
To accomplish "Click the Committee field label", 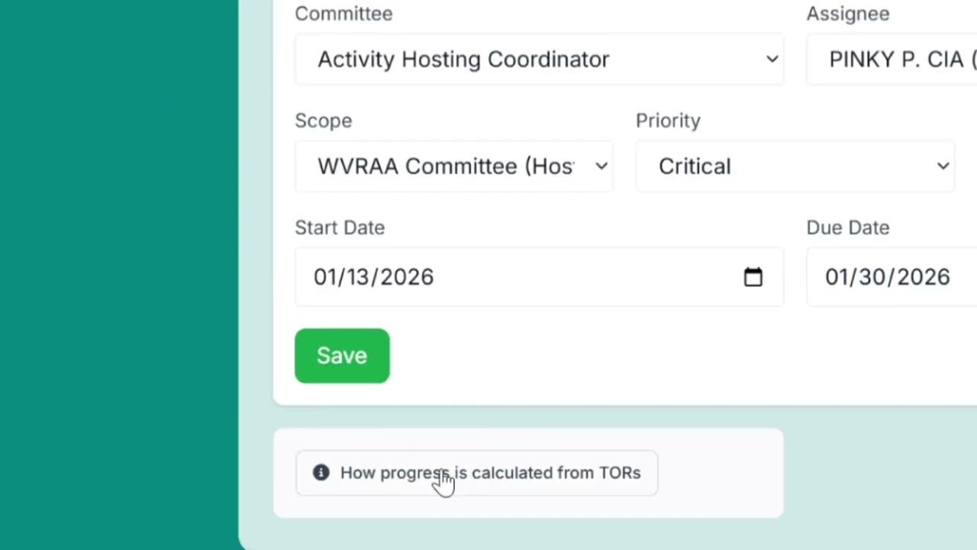I will (x=343, y=14).
